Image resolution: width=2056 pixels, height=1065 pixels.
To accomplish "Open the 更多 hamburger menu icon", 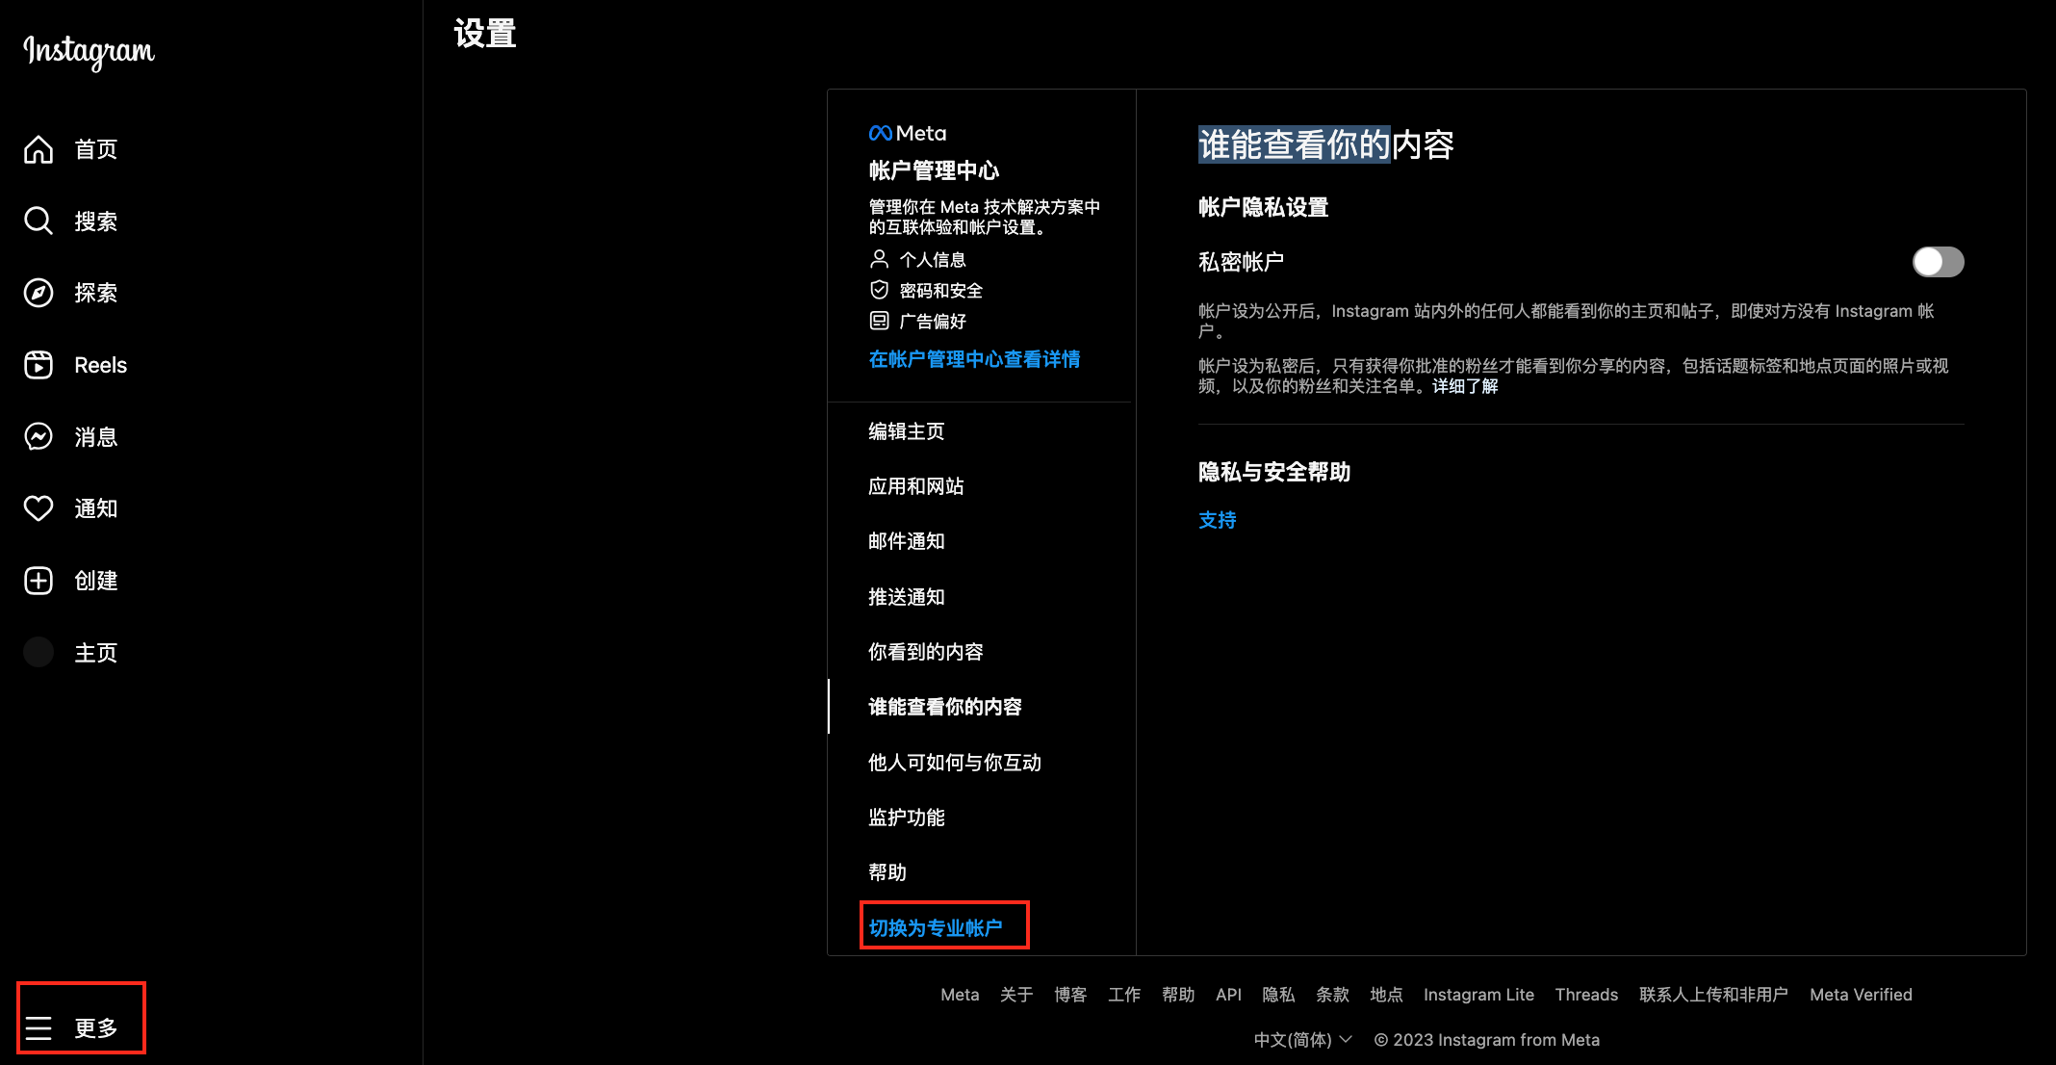I will tap(39, 1028).
